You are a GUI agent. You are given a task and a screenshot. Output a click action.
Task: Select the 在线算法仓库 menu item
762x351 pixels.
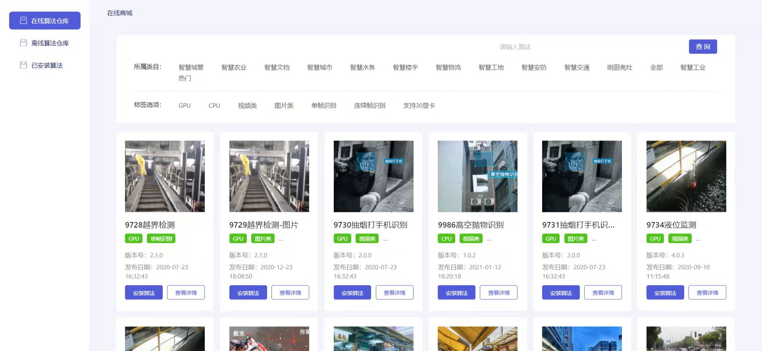point(45,21)
